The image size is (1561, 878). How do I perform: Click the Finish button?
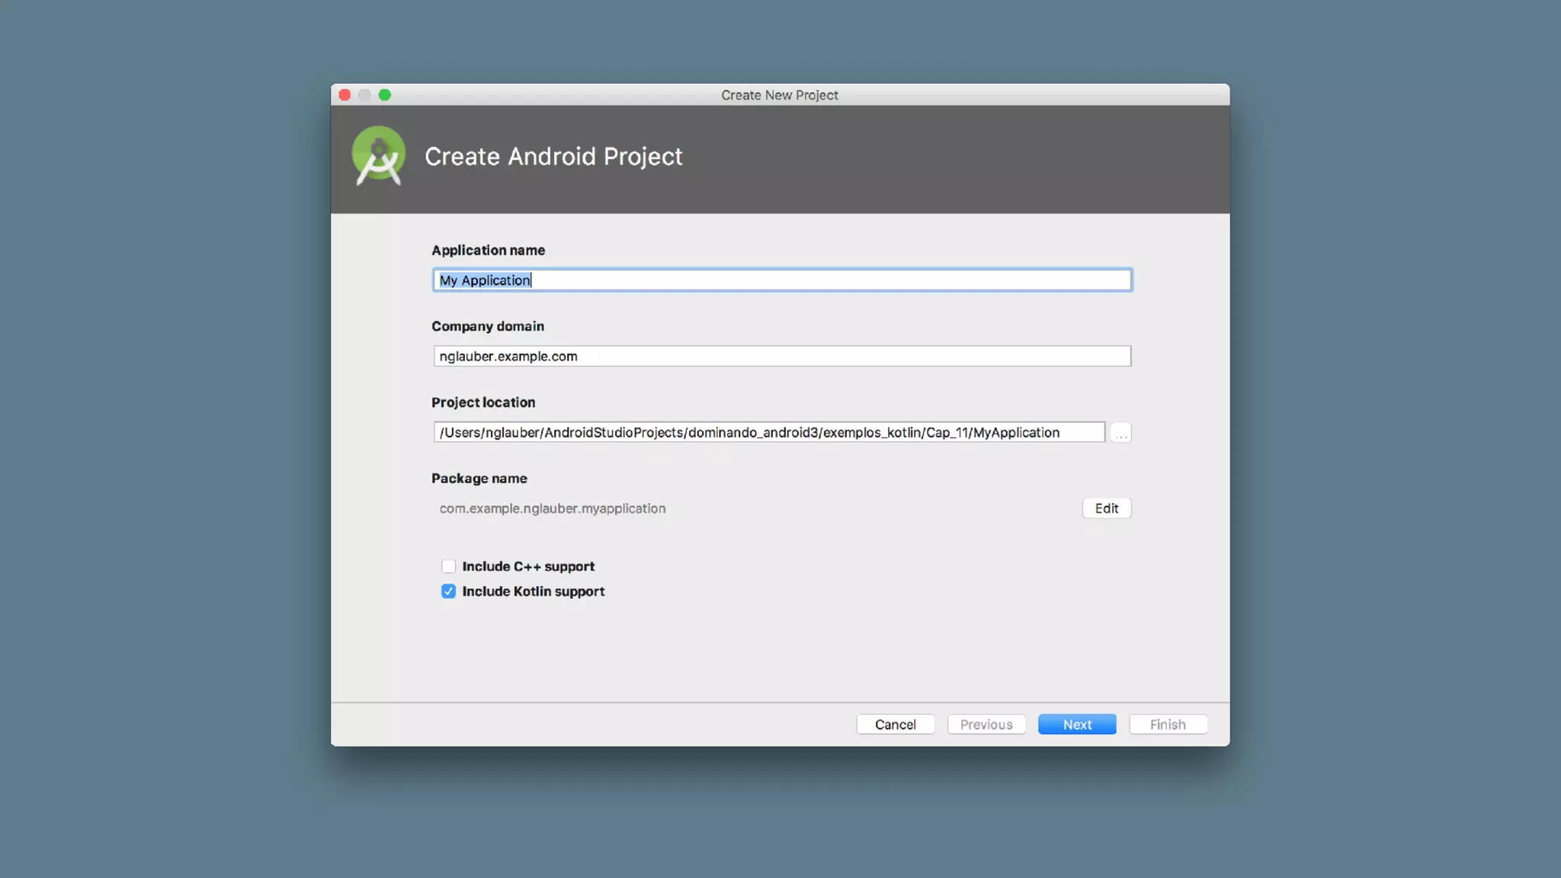[x=1167, y=724]
